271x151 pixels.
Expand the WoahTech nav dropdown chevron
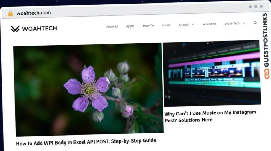[243, 23]
